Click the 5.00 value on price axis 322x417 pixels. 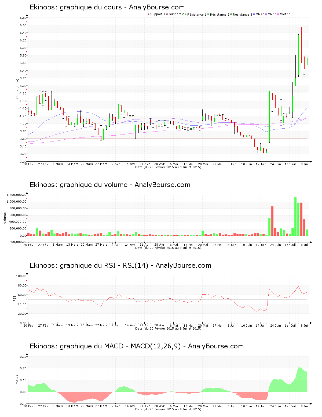[x=23, y=86]
